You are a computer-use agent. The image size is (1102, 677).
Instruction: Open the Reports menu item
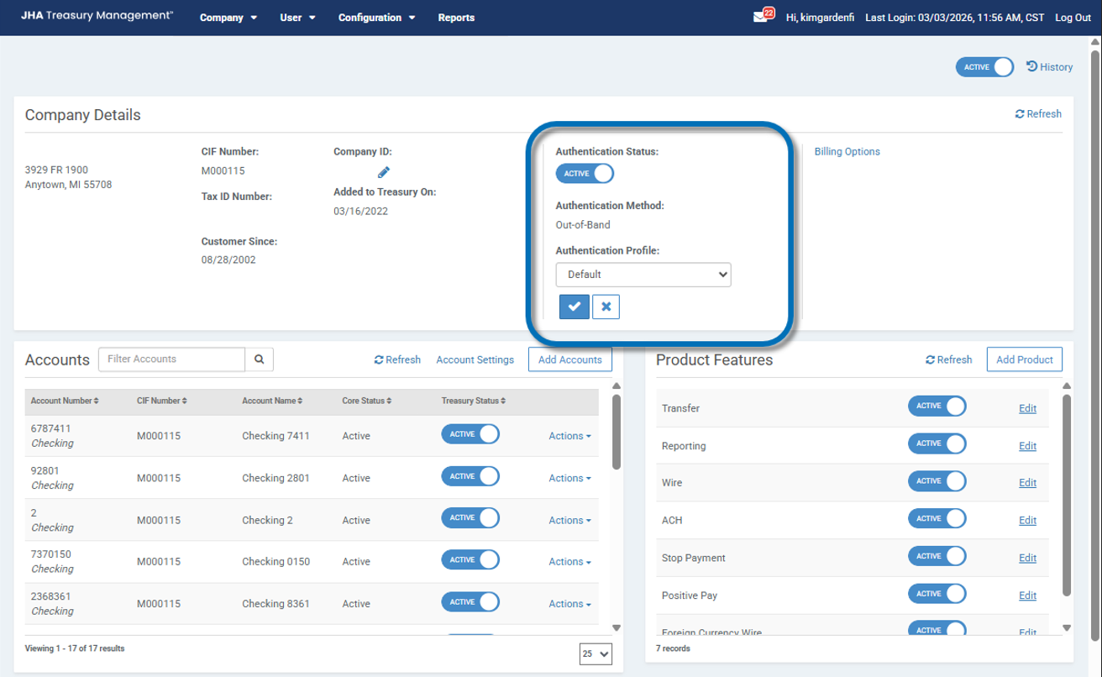click(x=456, y=18)
